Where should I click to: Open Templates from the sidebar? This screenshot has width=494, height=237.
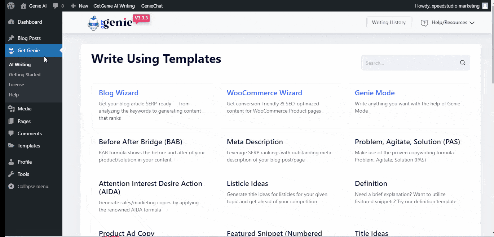coord(29,146)
